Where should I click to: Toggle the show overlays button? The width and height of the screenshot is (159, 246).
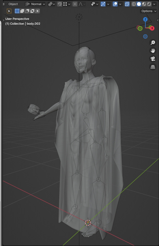coord(115,4)
